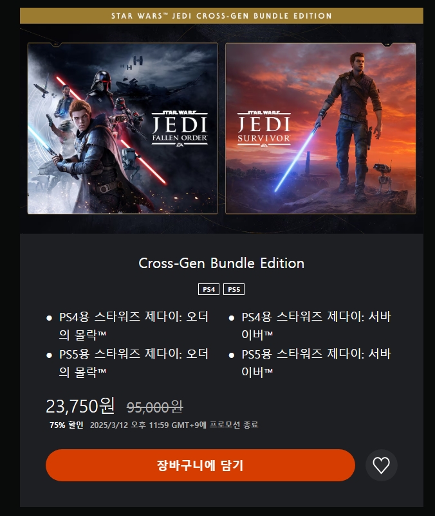This screenshot has width=435, height=516.
Task: Click the Jedi Fallen Order logo on cover
Action: (180, 129)
